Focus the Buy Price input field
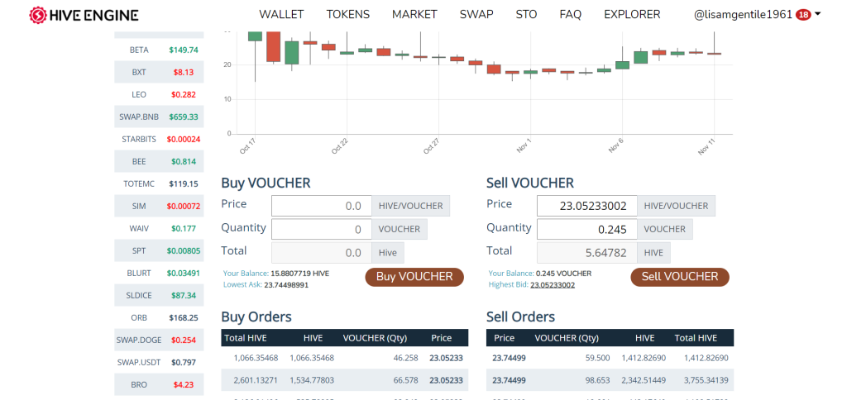The image size is (847, 400). (322, 206)
